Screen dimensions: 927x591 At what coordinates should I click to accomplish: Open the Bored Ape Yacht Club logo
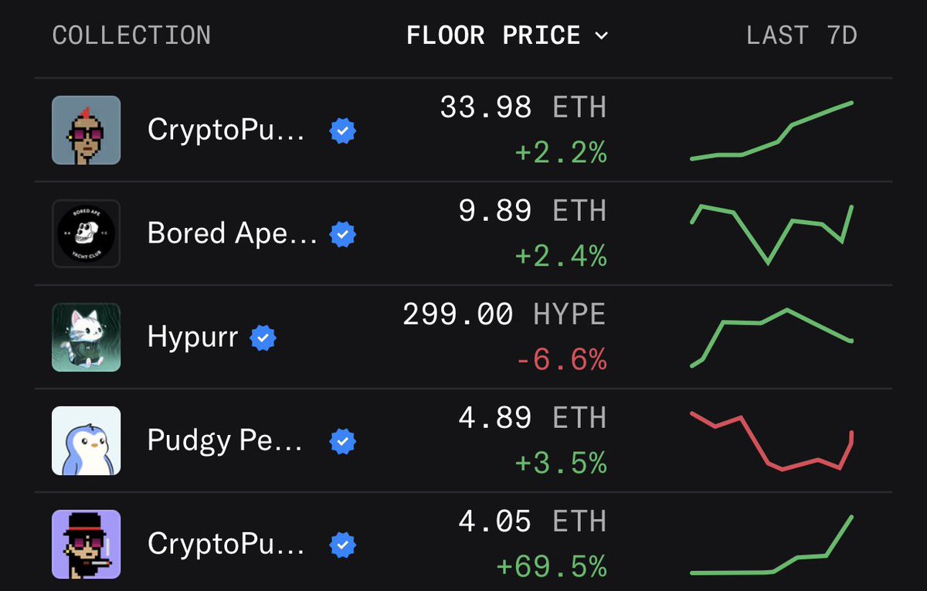tap(86, 233)
